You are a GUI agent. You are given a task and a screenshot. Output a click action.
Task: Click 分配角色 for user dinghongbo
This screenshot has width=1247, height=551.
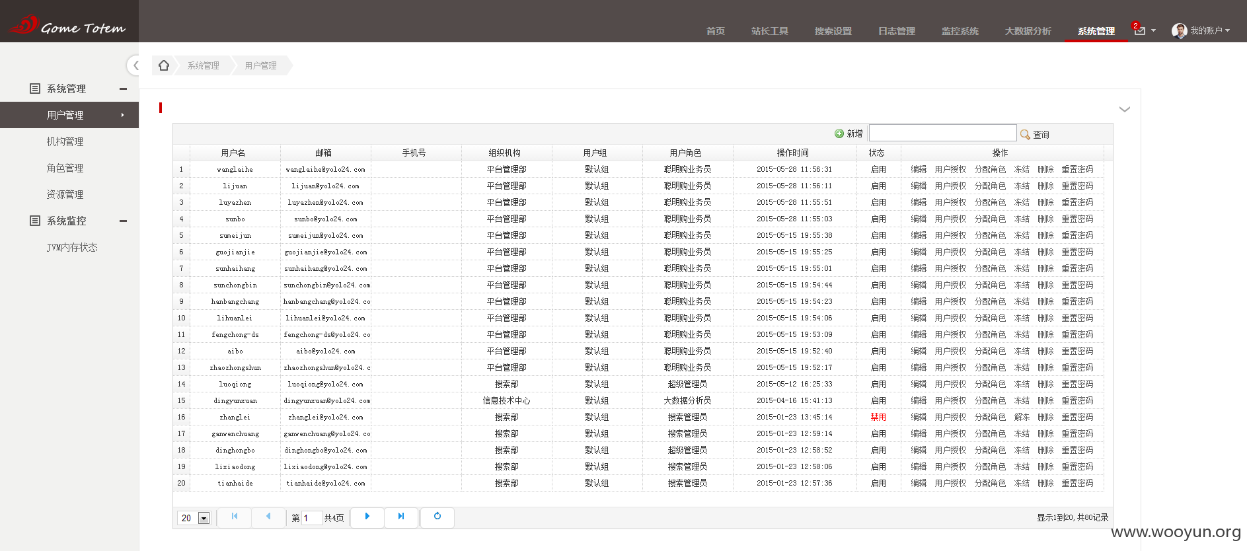(x=990, y=451)
